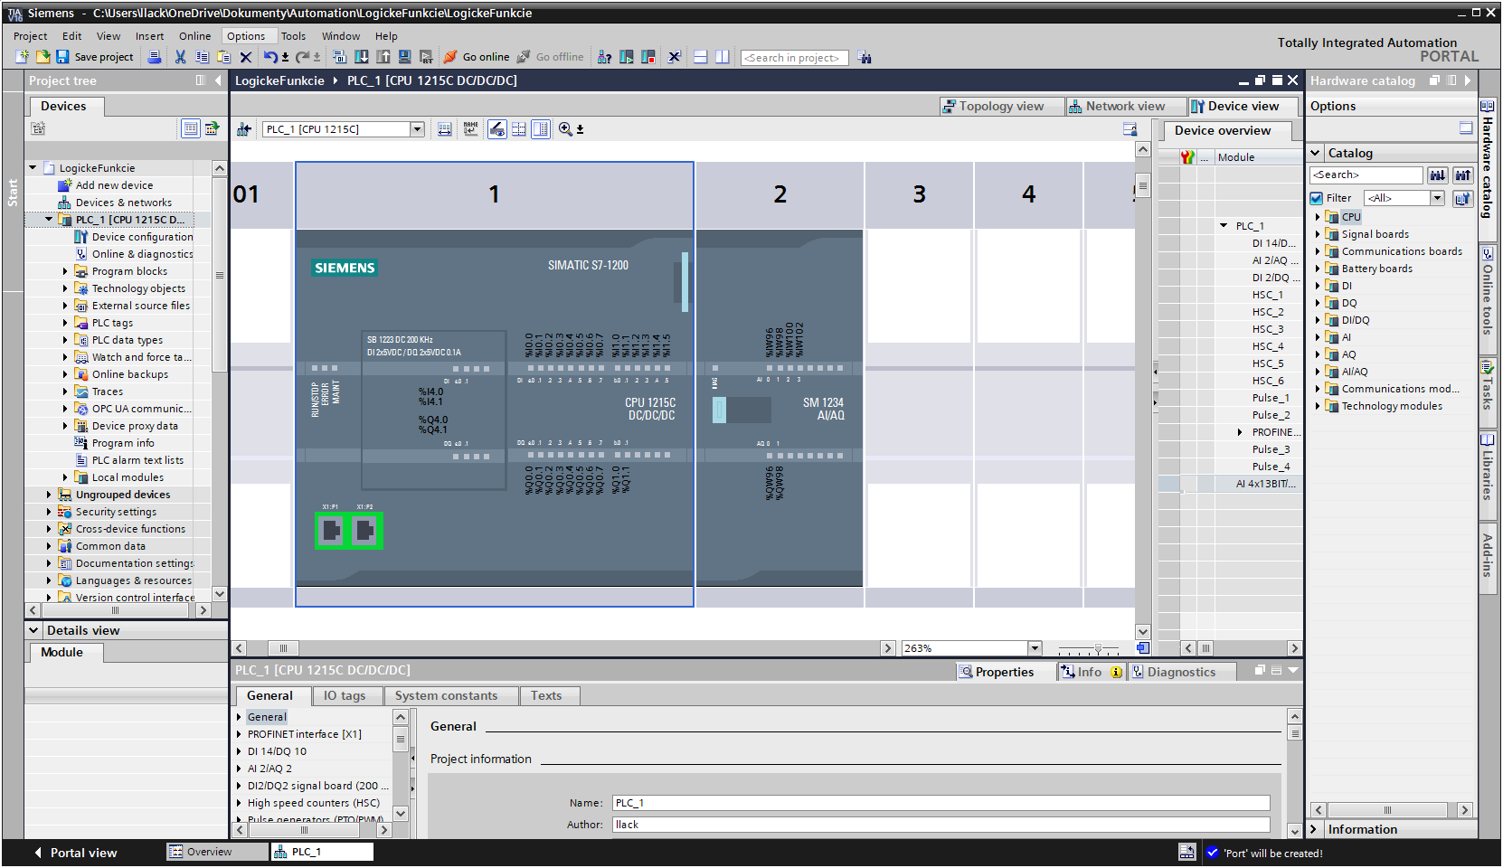
Task: Open the Options menu
Action: tap(246, 36)
